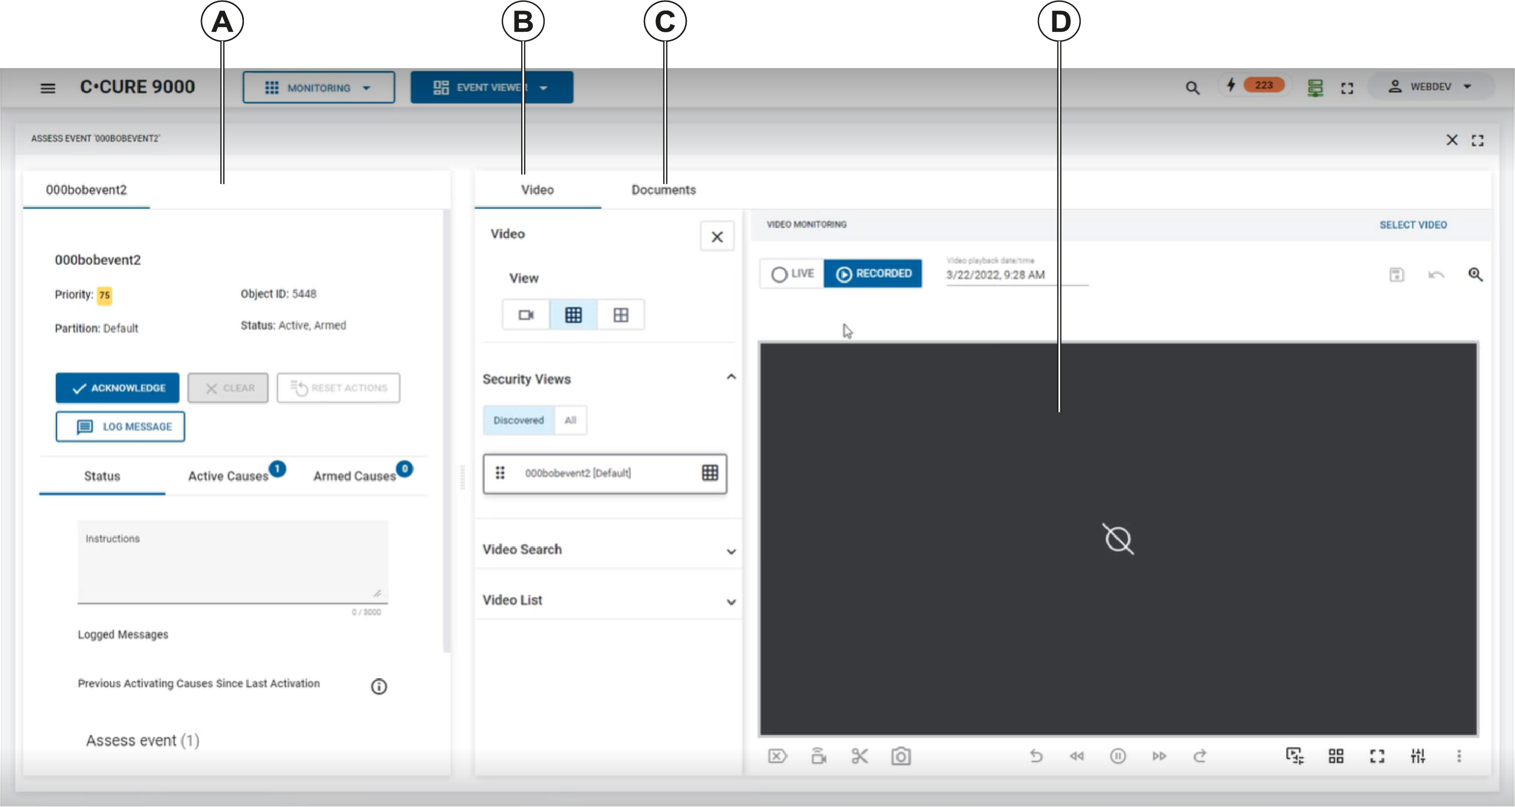Open the MONITORING dropdown menu
Image resolution: width=1515 pixels, height=807 pixels.
pos(318,88)
